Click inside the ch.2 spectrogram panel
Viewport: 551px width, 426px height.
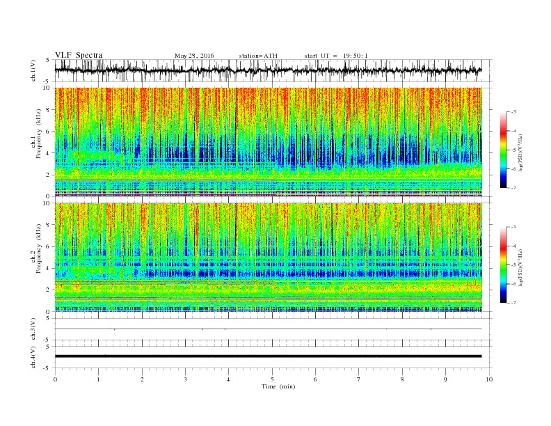coord(269,258)
